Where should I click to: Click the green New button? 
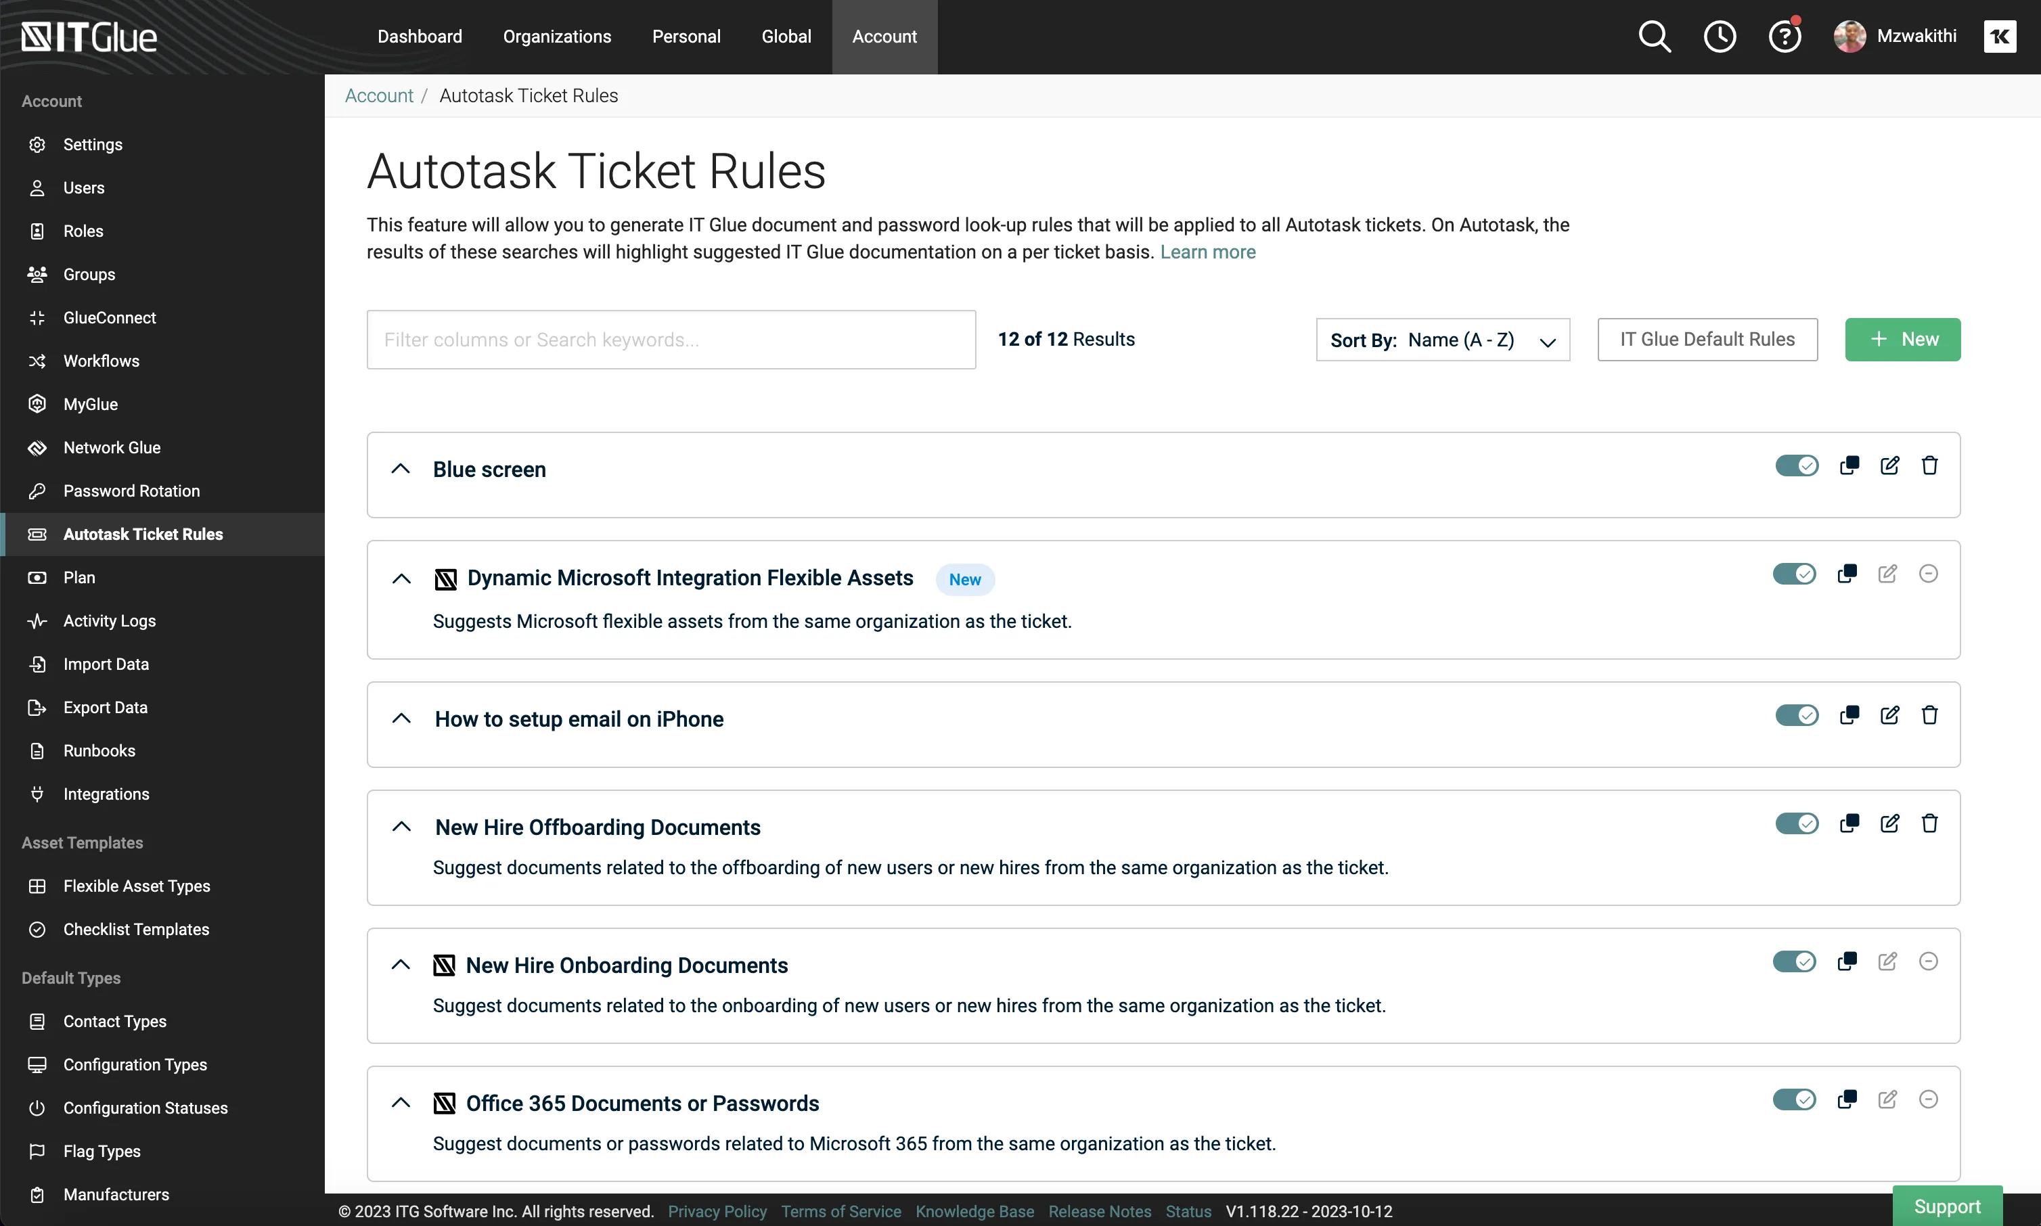click(x=1902, y=340)
